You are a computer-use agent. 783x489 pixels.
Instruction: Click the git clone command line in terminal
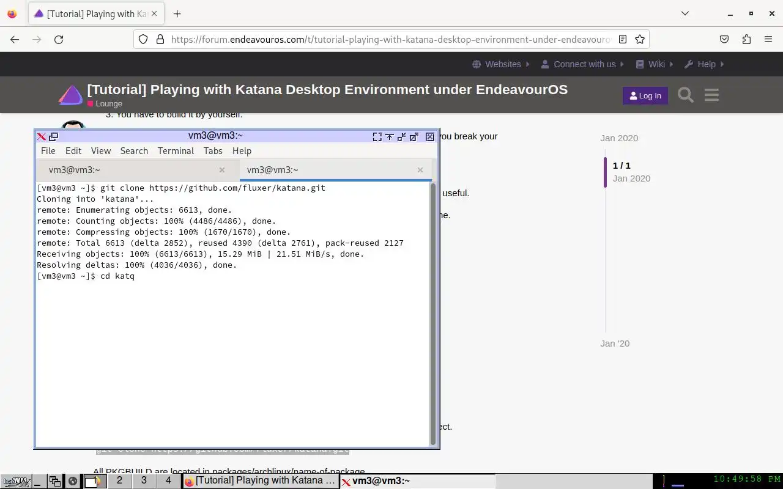coord(181,188)
